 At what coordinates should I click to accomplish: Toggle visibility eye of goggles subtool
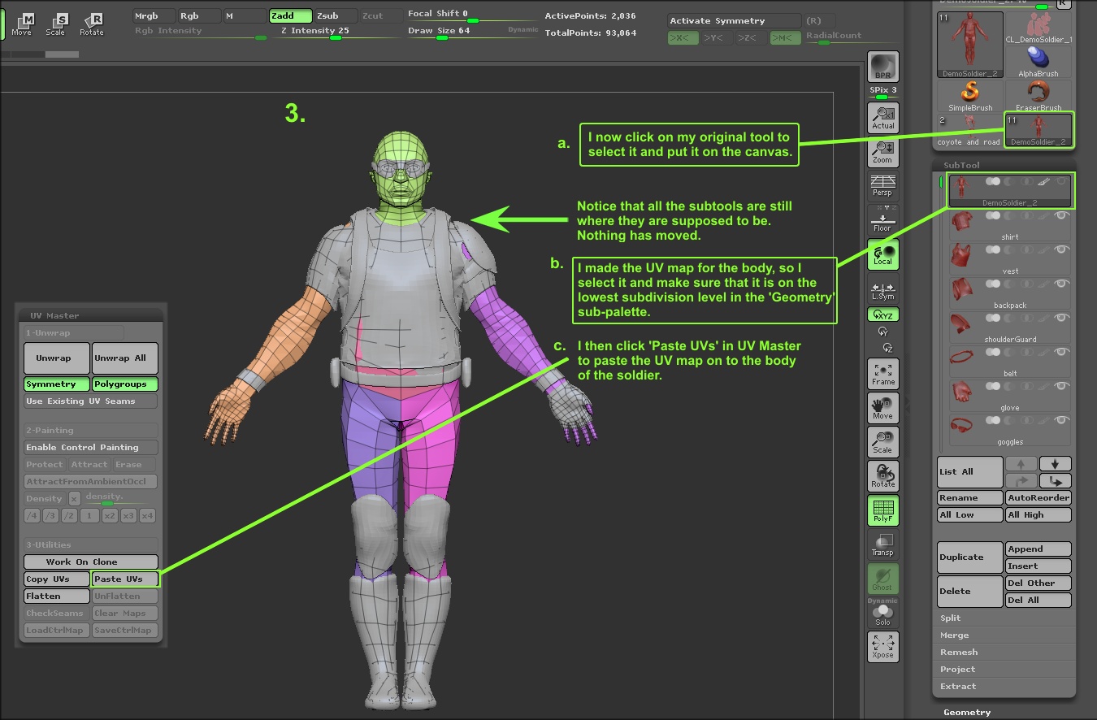[x=1061, y=420]
